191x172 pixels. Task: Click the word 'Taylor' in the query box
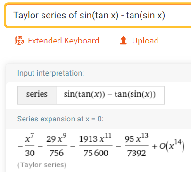click(x=26, y=16)
